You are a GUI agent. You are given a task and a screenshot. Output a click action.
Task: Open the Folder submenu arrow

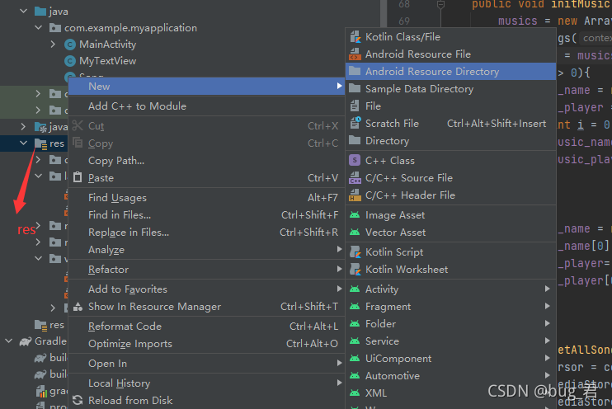(547, 323)
